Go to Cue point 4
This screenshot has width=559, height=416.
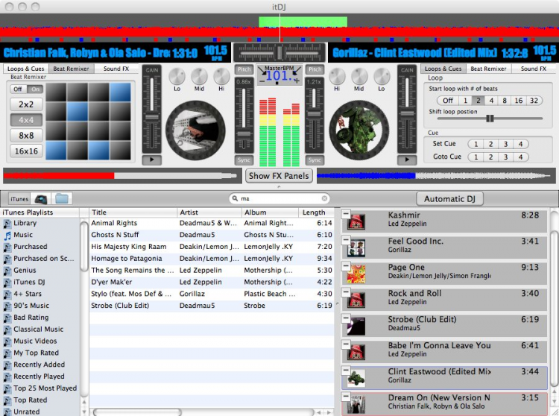[x=520, y=157]
